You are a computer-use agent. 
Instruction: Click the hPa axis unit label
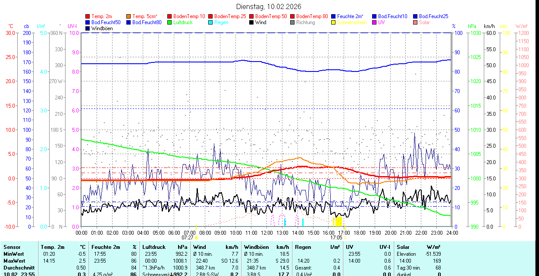coord(472,26)
